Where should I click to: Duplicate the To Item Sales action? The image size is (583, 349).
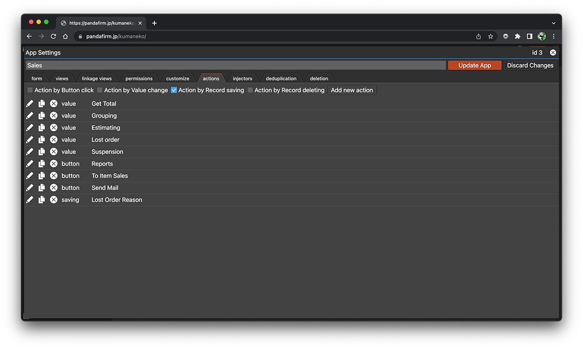click(42, 176)
